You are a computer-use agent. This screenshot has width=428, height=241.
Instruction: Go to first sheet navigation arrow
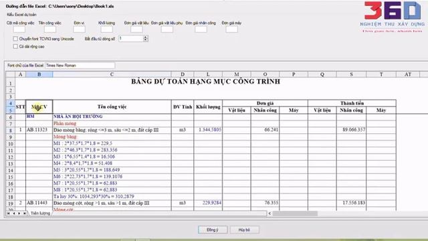(8, 213)
